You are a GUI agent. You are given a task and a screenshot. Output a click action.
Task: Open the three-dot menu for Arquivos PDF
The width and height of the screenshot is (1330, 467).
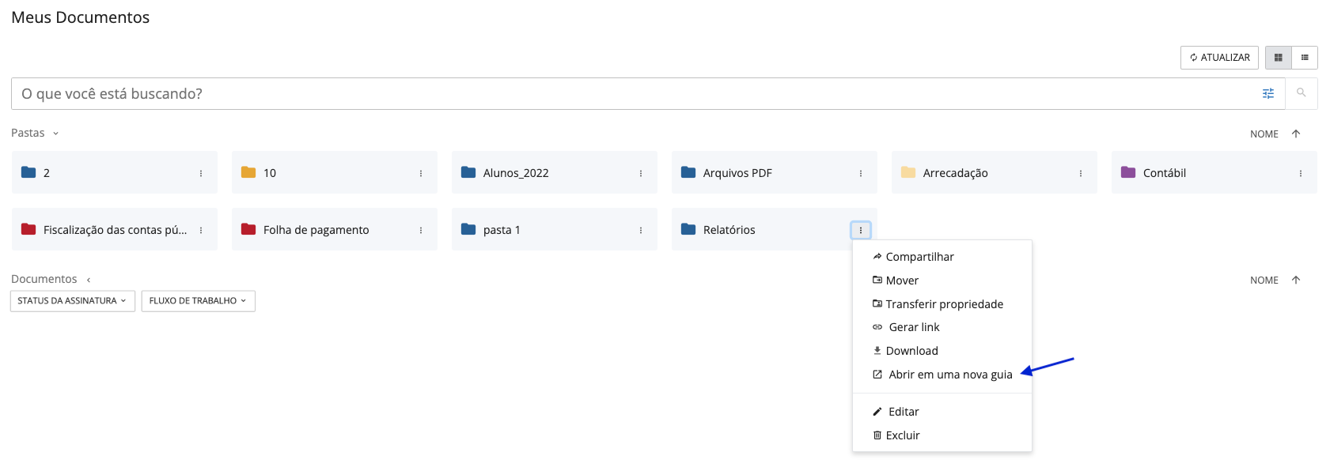pyautogui.click(x=860, y=173)
